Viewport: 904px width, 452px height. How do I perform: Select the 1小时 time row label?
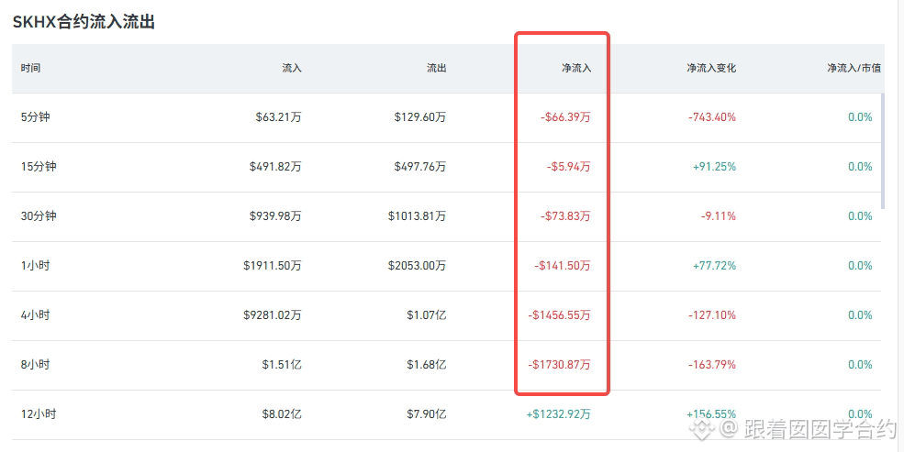coord(36,266)
